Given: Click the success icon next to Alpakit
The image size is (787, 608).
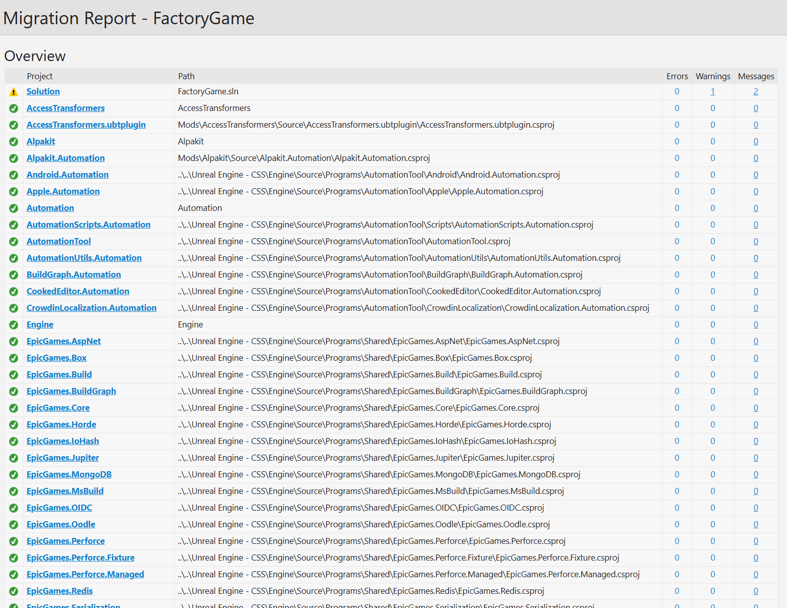Looking at the screenshot, I should point(14,142).
